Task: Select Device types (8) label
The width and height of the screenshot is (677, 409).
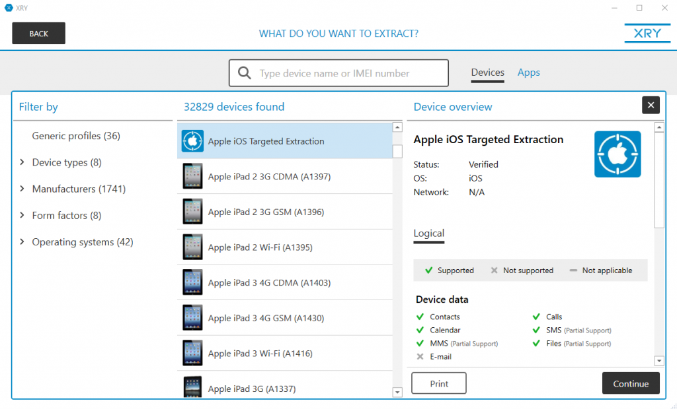Action: pos(67,162)
